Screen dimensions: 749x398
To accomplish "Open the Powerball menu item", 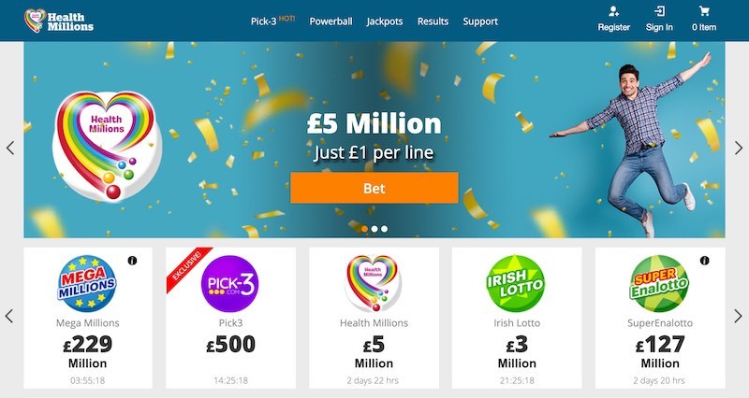I will coord(331,21).
